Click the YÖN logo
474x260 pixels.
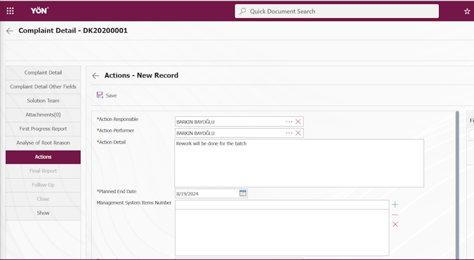(40, 10)
